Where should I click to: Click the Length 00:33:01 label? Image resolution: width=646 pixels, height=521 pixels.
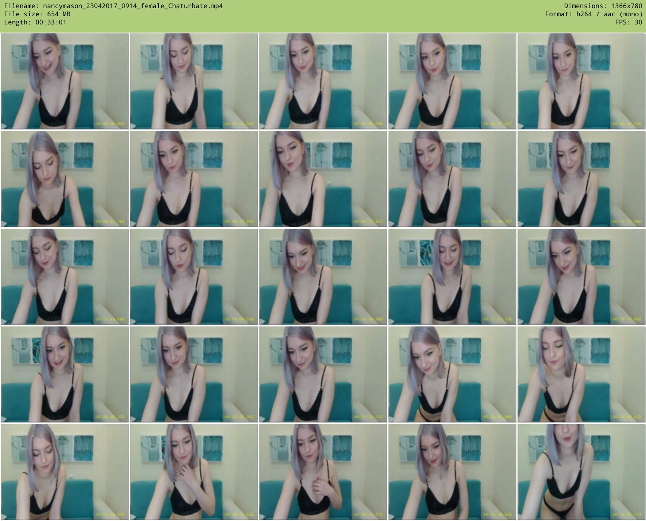point(35,22)
